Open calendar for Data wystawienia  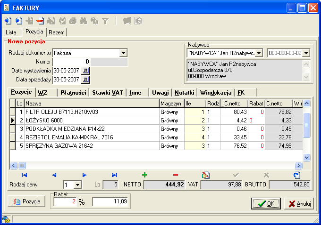click(85, 71)
